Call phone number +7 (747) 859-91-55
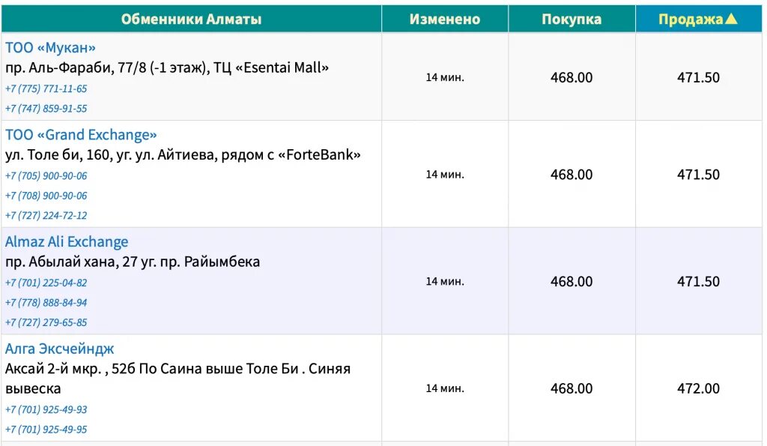The height and width of the screenshot is (446, 767). click(46, 108)
